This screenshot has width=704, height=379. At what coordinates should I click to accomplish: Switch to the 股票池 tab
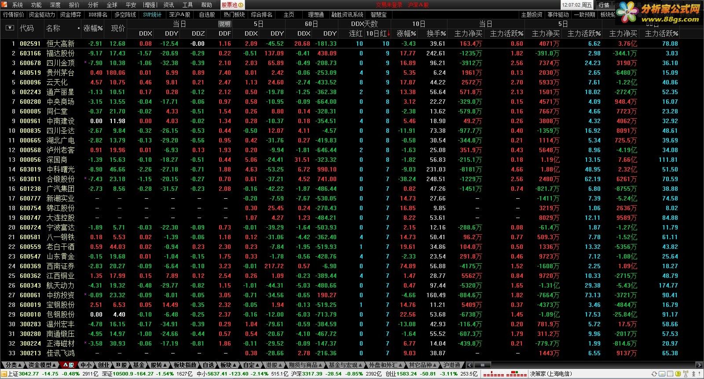(232, 5)
